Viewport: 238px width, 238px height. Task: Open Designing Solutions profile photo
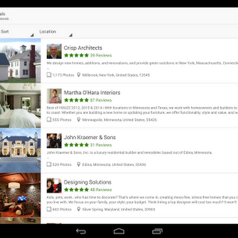[x=54, y=185]
